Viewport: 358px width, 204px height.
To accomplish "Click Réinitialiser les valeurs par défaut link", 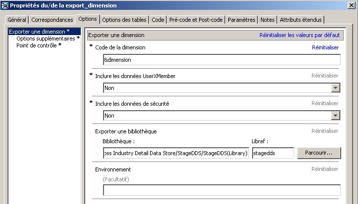I will coord(299,36).
